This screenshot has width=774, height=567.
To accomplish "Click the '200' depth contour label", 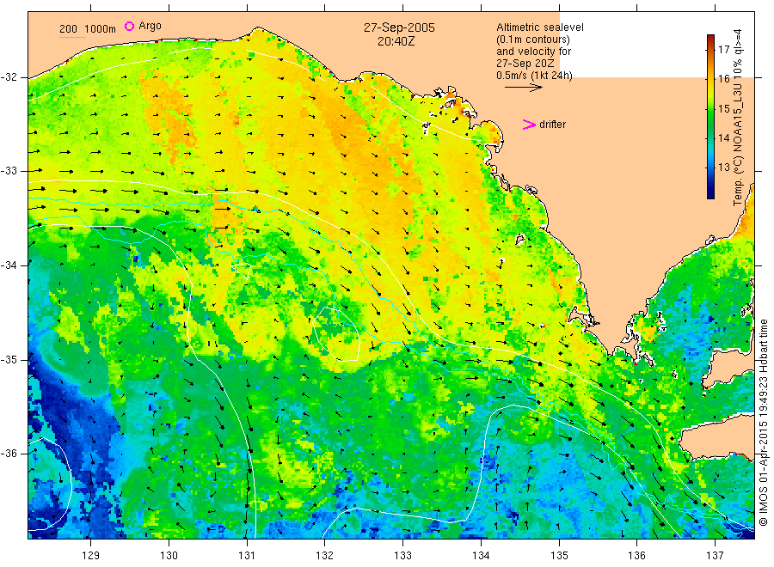I will pyautogui.click(x=68, y=28).
